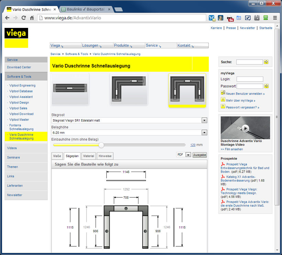Click the browser back arrow
This screenshot has width=282, height=255.
[7, 18]
